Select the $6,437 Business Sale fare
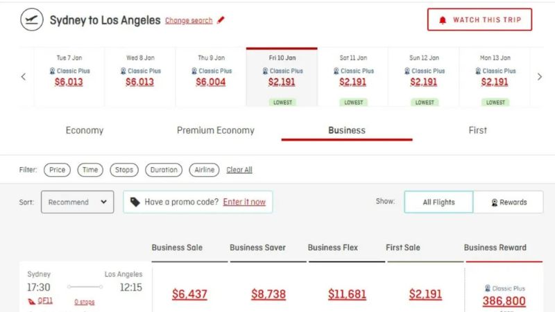The height and width of the screenshot is (312, 555). click(189, 294)
